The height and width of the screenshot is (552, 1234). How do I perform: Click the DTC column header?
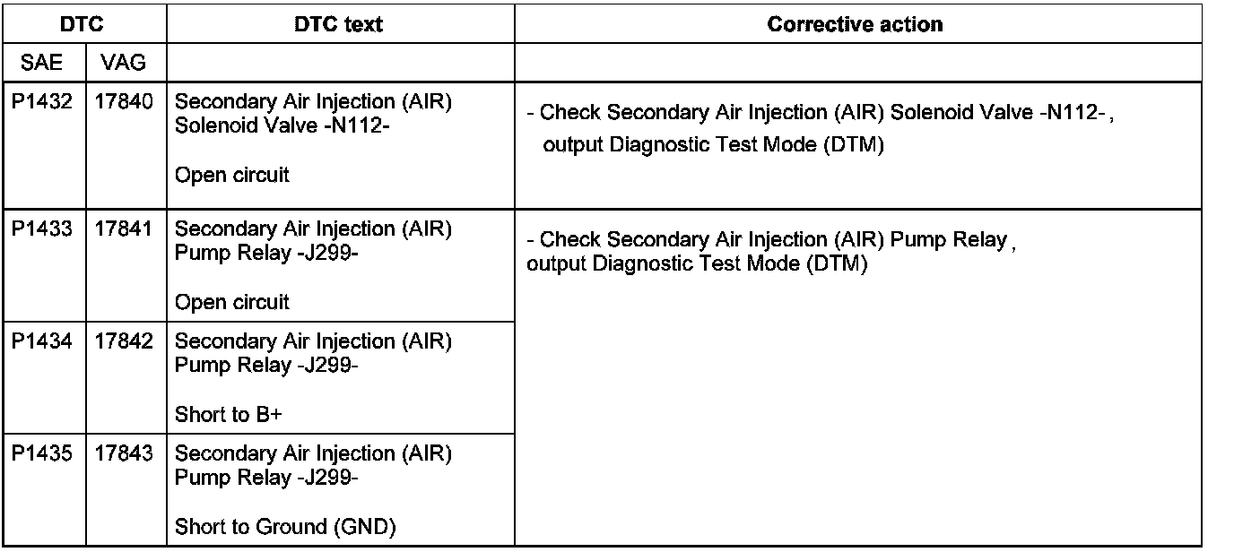point(83,24)
